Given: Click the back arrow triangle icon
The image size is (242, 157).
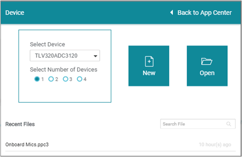Looking at the screenshot, I should coord(172,13).
